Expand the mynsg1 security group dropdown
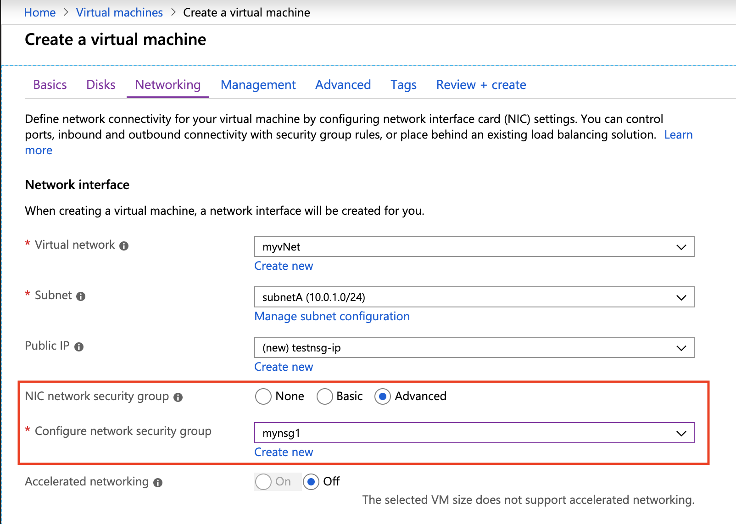 point(474,433)
